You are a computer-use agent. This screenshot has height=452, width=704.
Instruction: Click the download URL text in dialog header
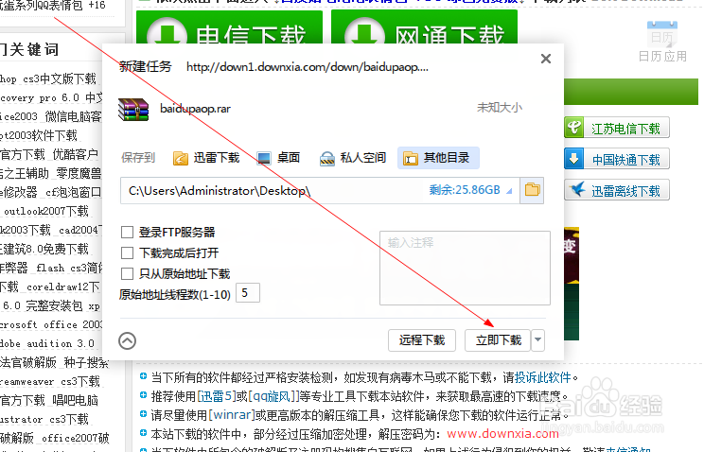(x=308, y=67)
